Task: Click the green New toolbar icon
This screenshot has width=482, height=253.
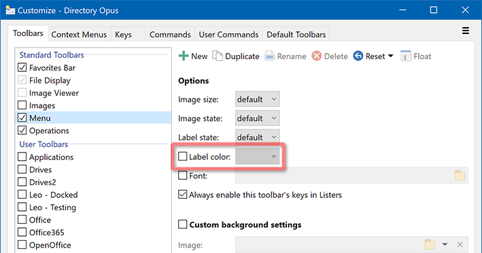Action: (184, 56)
